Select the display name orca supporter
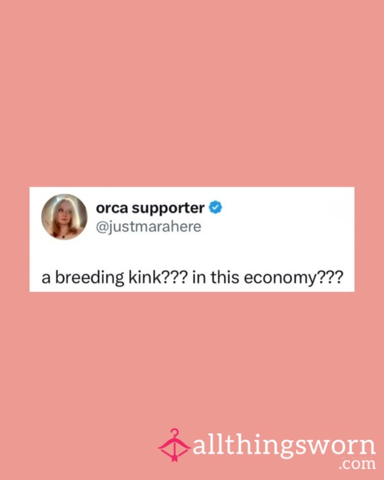 pos(150,209)
